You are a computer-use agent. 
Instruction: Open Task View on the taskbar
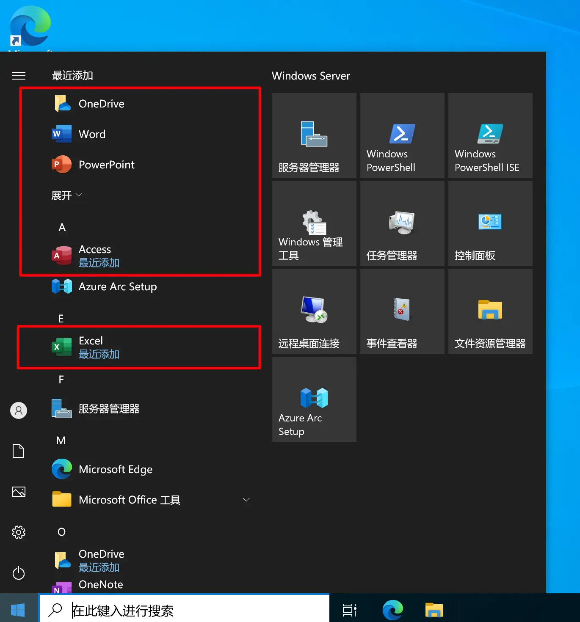click(349, 610)
